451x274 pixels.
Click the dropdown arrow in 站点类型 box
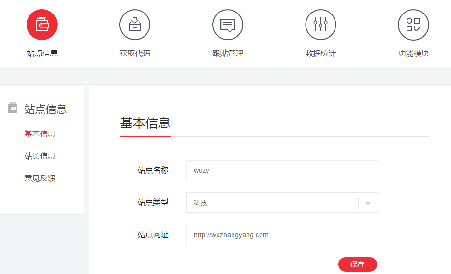point(368,203)
